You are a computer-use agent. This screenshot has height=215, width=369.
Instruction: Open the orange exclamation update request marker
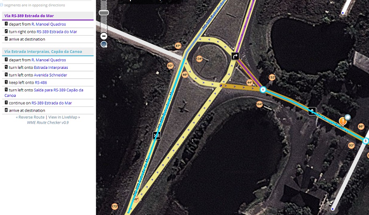coord(343,121)
